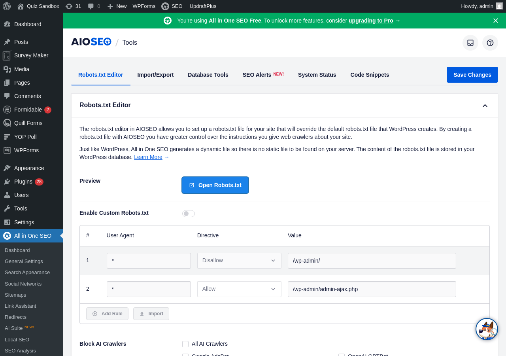Viewport: 506px width, 356px height.
Task: Open Link Assistant in the AIOSEO submenu
Action: pyautogui.click(x=20, y=306)
